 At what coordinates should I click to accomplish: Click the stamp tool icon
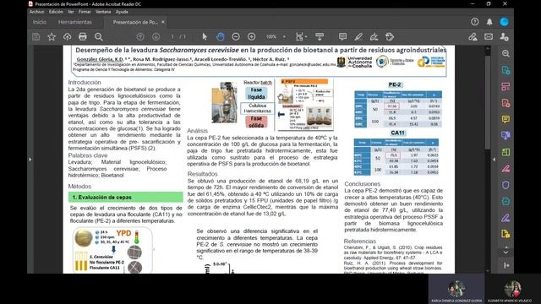click(390, 36)
